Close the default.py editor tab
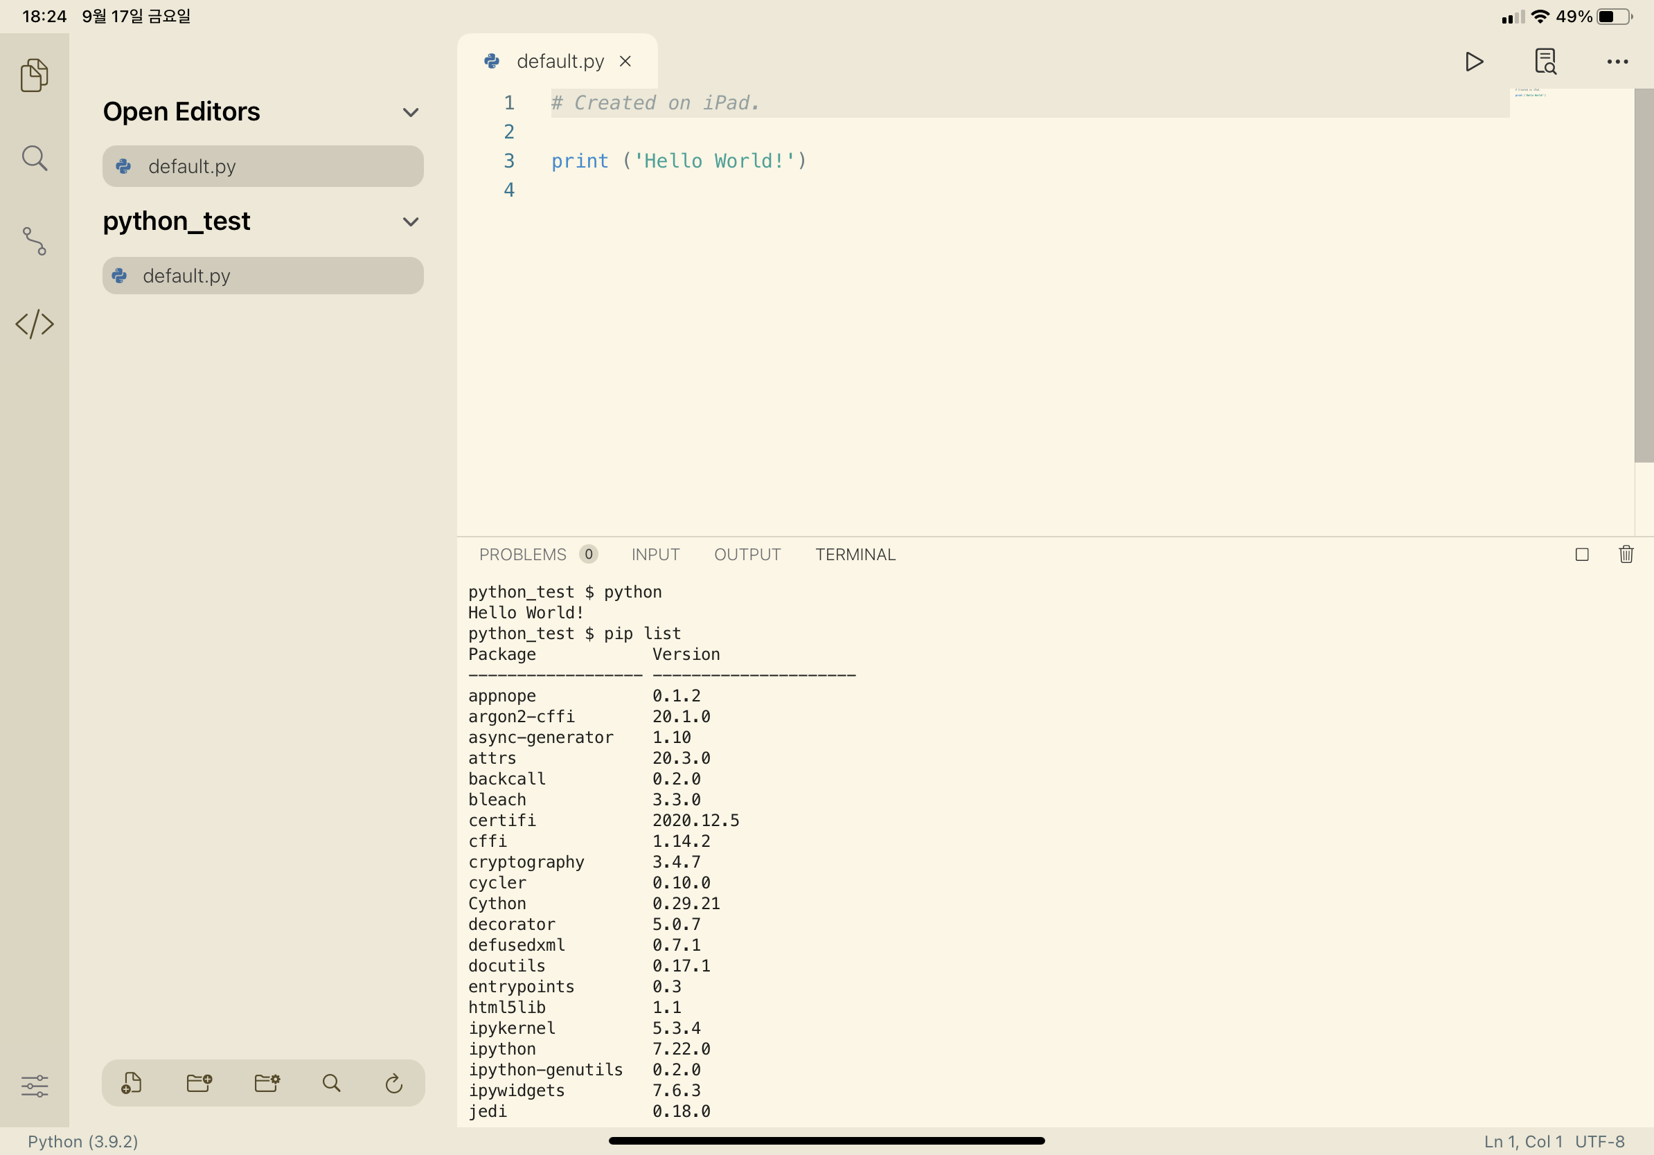 tap(625, 62)
